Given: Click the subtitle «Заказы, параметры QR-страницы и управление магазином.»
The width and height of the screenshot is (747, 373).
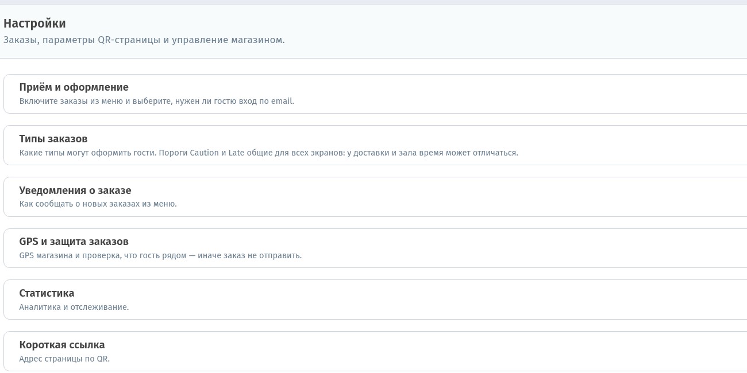Looking at the screenshot, I should (x=144, y=40).
